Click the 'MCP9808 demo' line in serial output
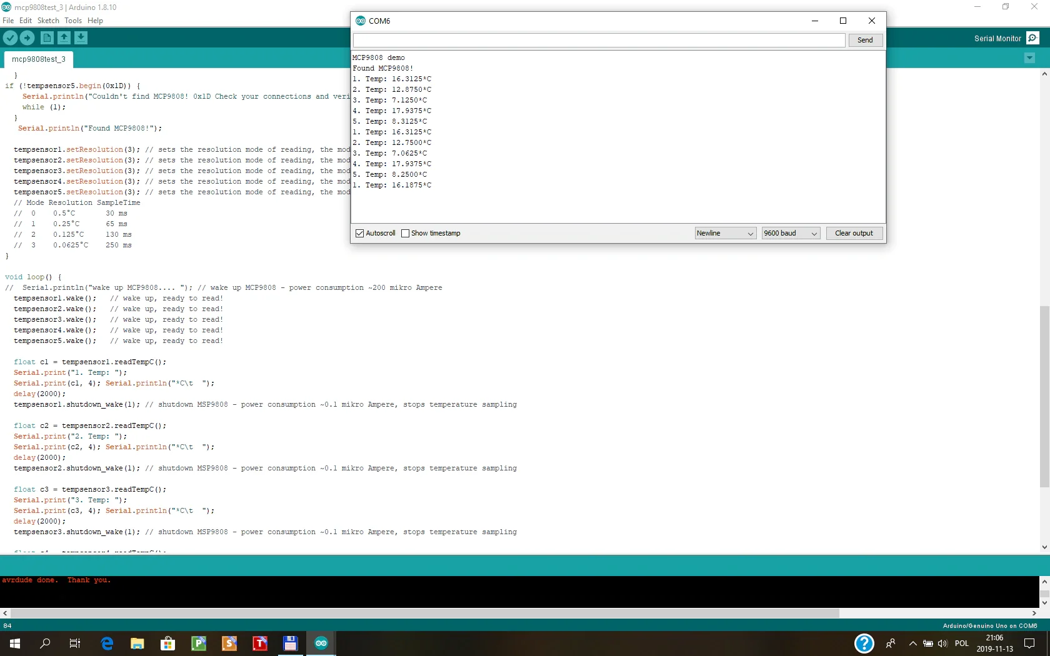 click(x=378, y=57)
